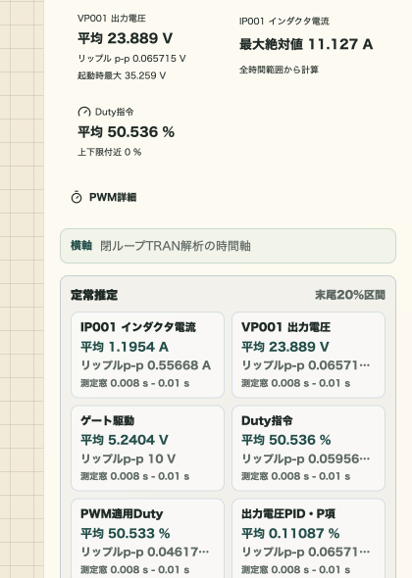412x578 pixels.
Task: Click 起動時最大 35.259 V text
Action: 122,75
